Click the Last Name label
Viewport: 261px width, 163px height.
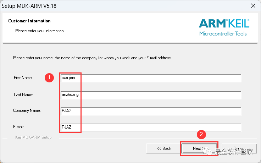click(23, 95)
